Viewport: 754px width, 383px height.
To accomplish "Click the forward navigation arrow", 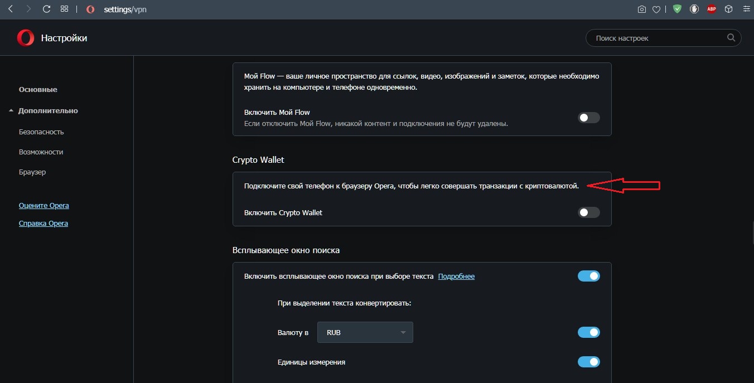I will point(28,9).
